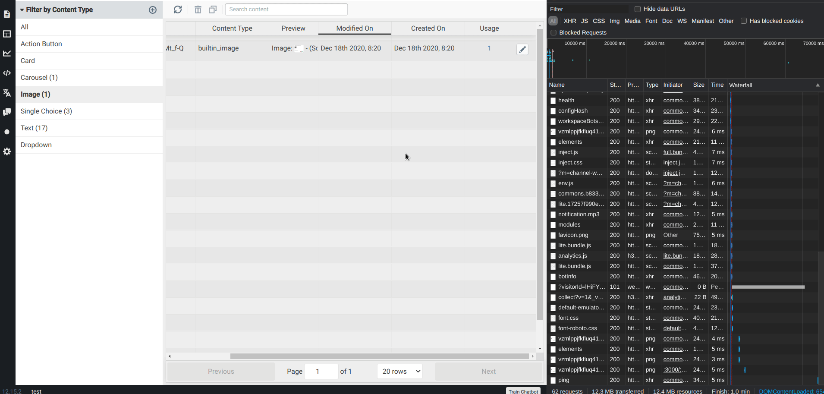This screenshot has width=824, height=394.
Task: Sort by Waterfall arrow in network panel
Action: (818, 85)
